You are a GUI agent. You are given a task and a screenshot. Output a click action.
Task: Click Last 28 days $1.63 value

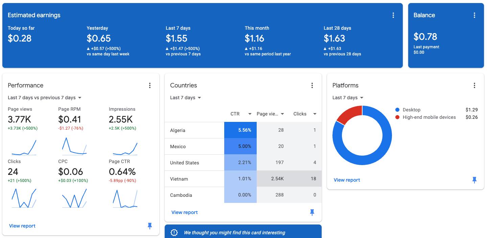pos(334,38)
